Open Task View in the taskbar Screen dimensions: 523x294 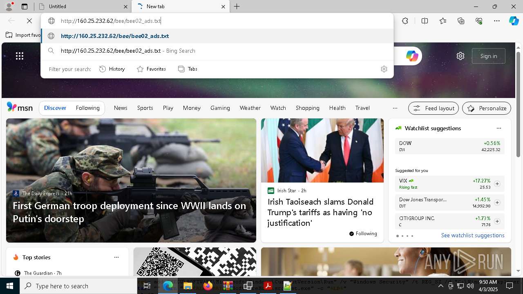pyautogui.click(x=148, y=286)
